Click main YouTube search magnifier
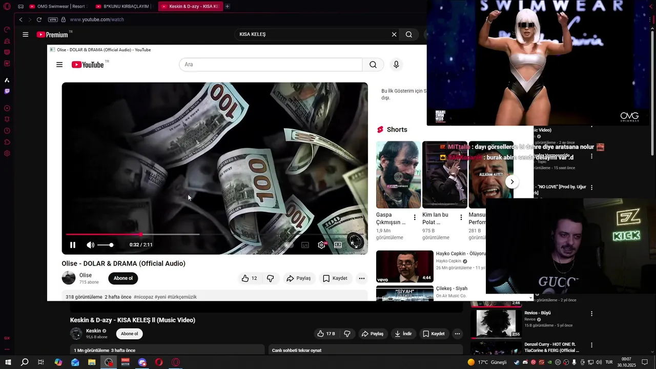The image size is (656, 369). pyautogui.click(x=409, y=34)
